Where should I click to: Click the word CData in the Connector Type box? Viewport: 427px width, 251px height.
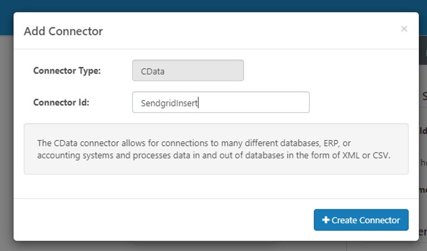tap(153, 70)
